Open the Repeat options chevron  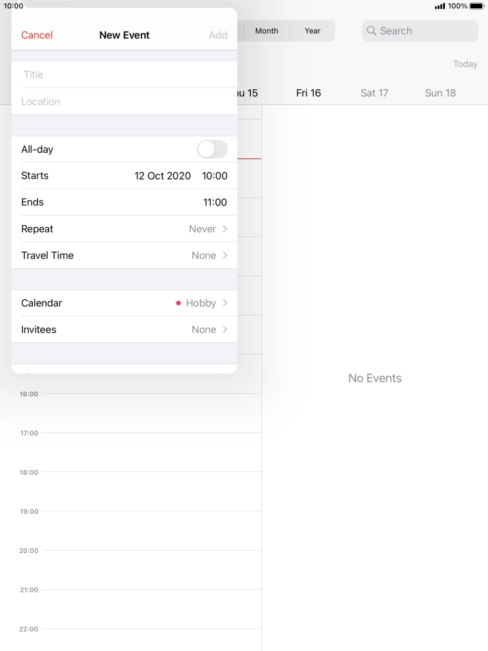click(225, 229)
